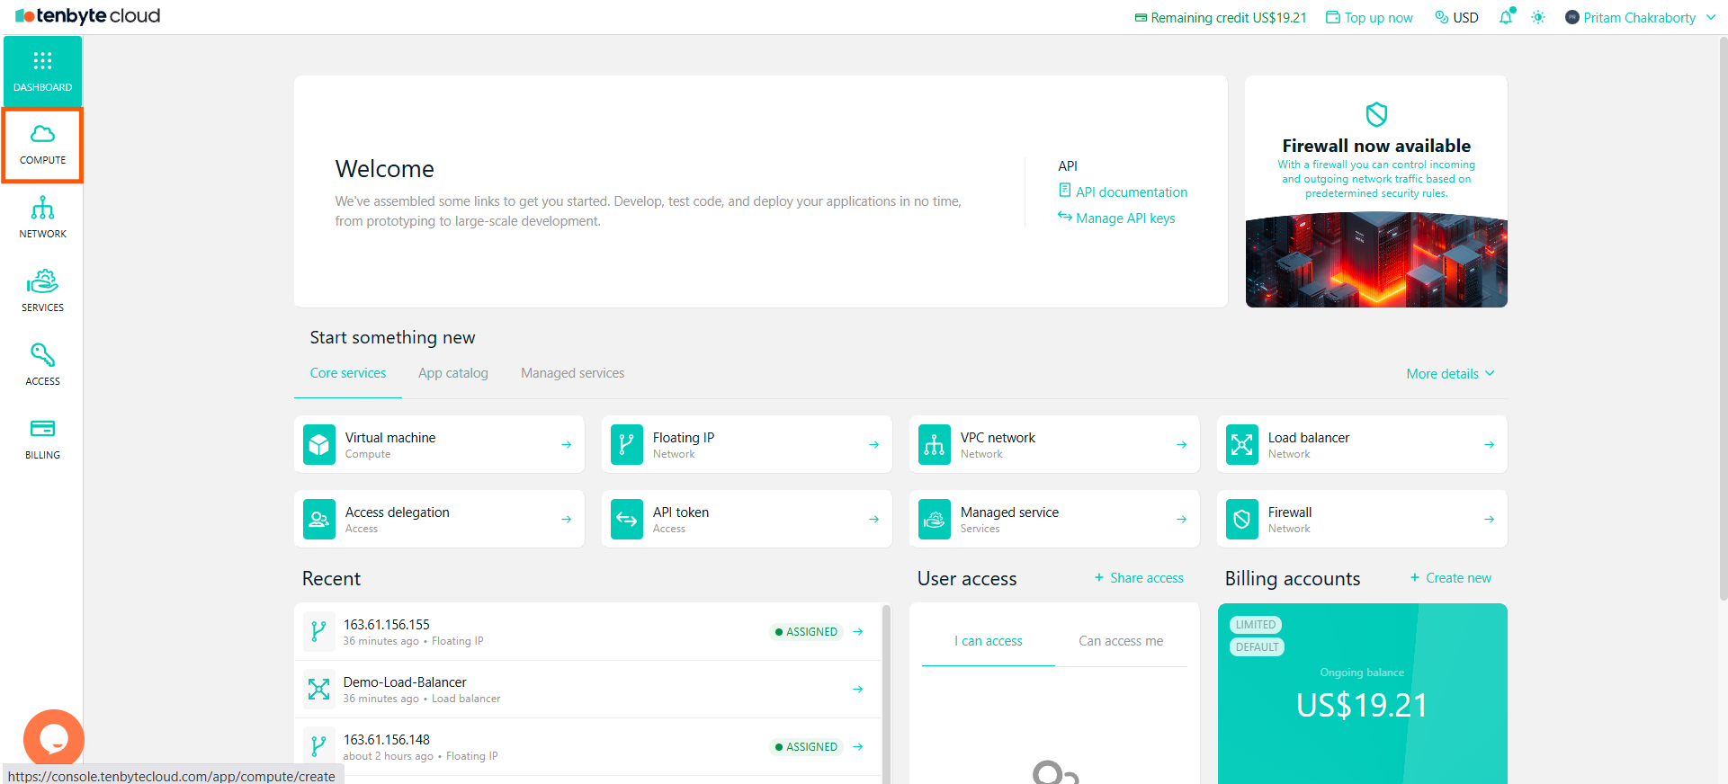1728x784 pixels.
Task: Click the ASSIGNED badge for 163.61.156.148
Action: [806, 746]
